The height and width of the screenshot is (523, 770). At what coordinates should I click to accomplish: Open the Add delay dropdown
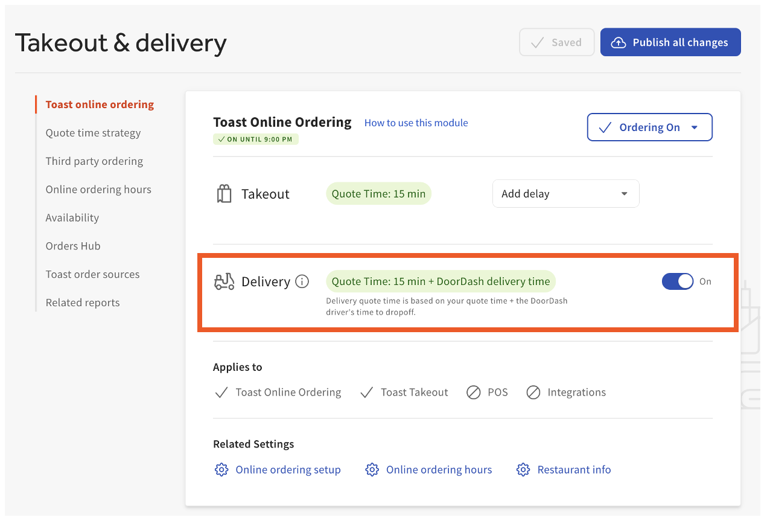point(565,193)
